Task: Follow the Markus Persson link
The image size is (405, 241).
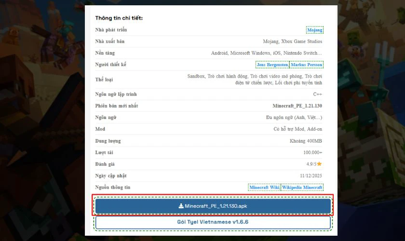Action: [x=306, y=65]
